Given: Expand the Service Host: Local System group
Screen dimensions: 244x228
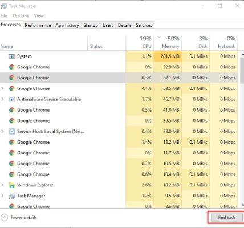Looking at the screenshot, I should (x=2, y=132).
